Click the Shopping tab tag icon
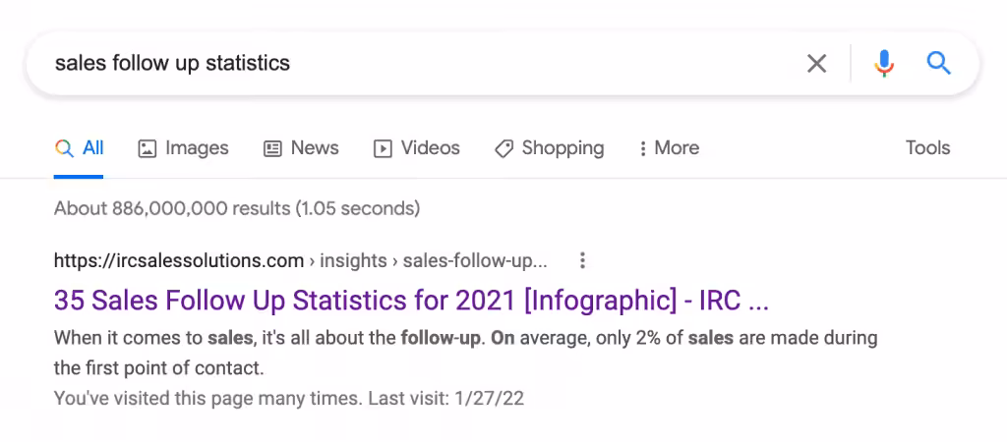 click(503, 148)
